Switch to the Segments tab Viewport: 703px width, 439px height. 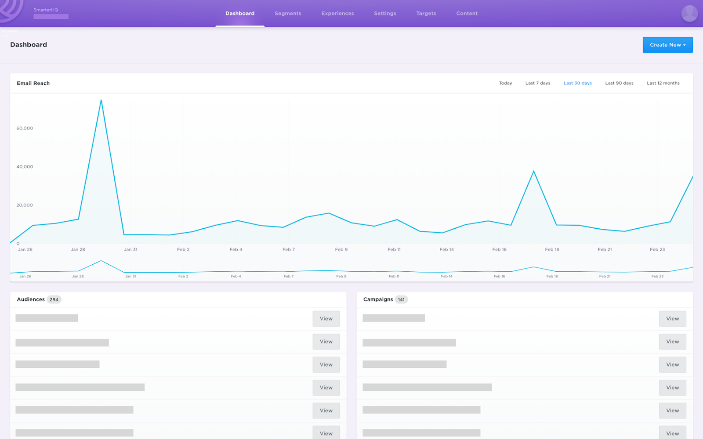click(288, 14)
